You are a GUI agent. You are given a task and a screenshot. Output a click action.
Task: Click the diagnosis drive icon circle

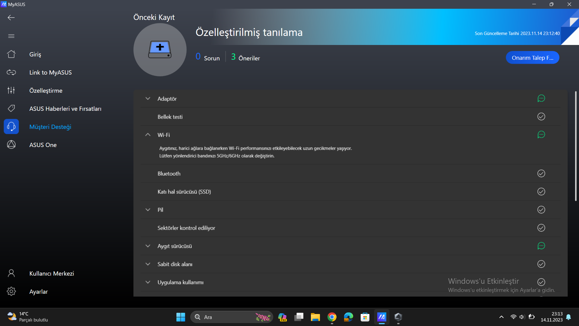click(x=160, y=50)
